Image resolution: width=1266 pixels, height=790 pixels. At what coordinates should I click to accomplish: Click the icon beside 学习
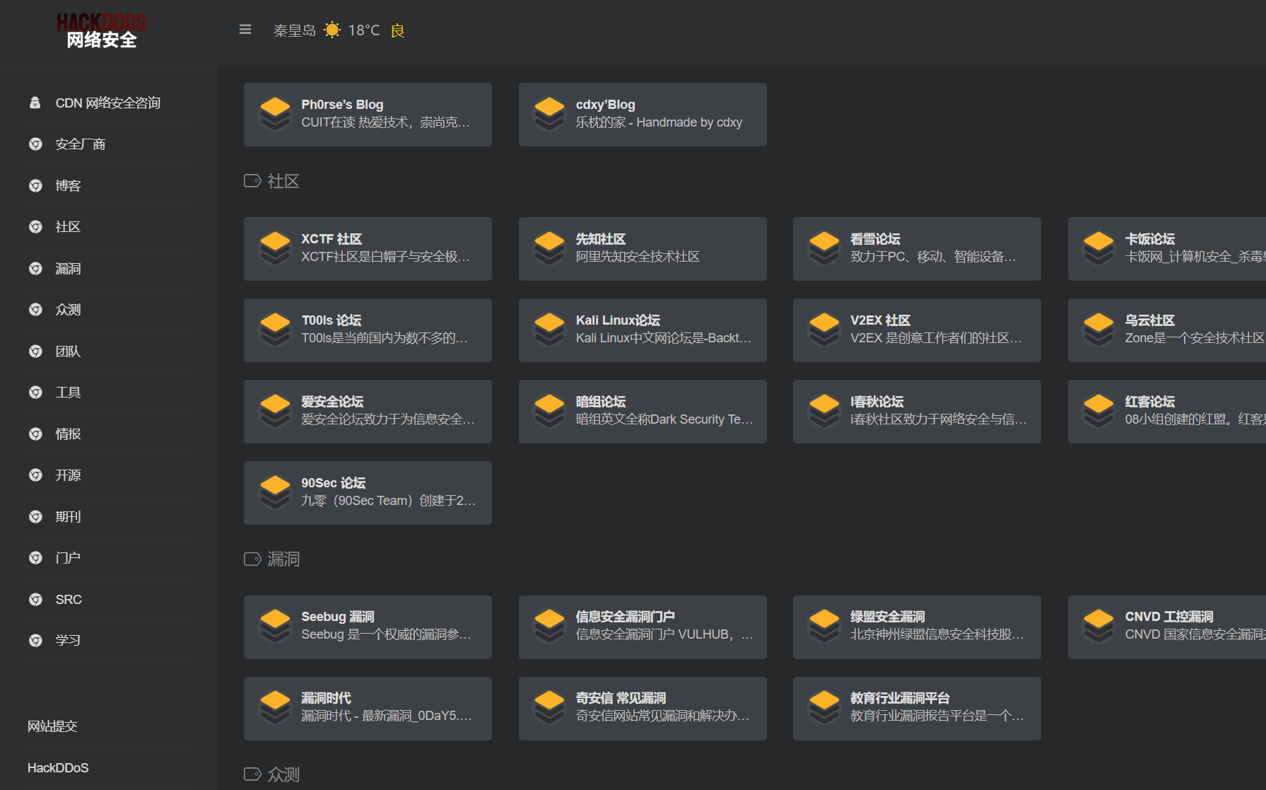pos(35,641)
